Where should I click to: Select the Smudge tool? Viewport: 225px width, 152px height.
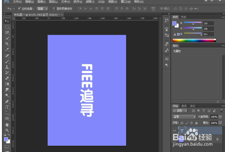point(7,90)
